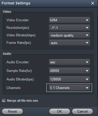Click the Frame Rate(fps): label
98x116 pixels.
(19, 43)
